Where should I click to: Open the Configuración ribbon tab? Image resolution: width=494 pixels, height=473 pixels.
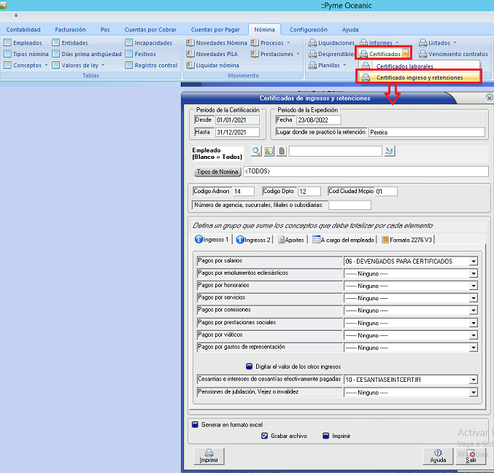click(308, 30)
